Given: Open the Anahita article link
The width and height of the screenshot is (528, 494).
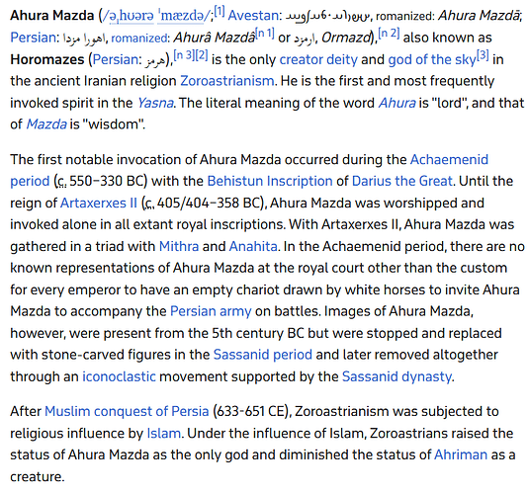Looking at the screenshot, I should click(x=253, y=246).
